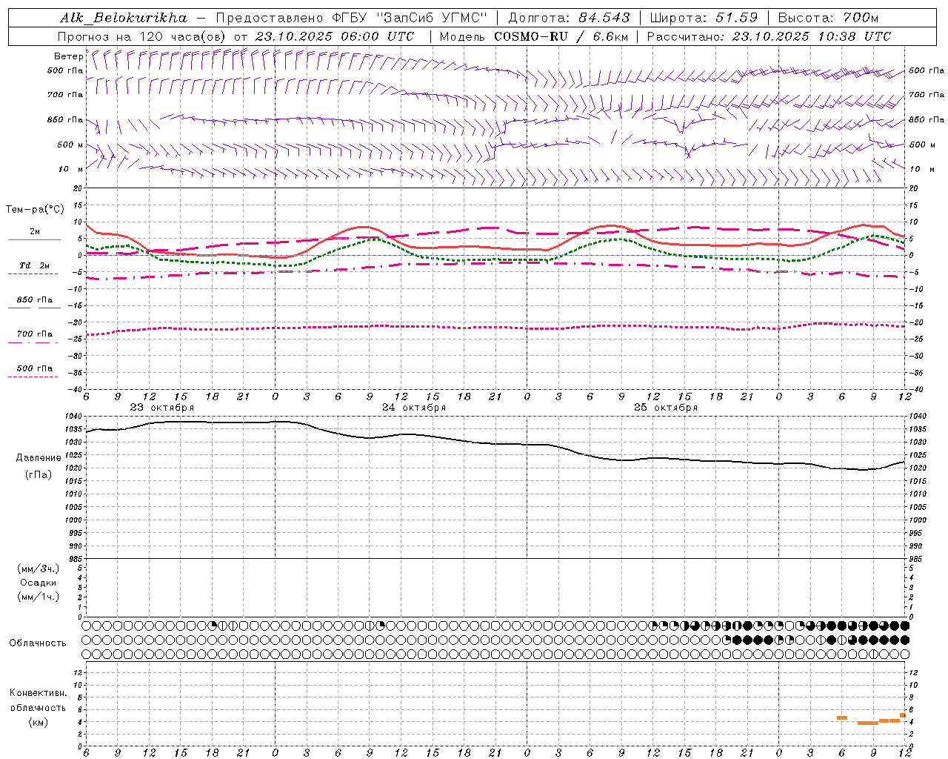This screenshot has width=948, height=759.
Task: Select the 500 гПа dotted temperature legend entry
Action: pos(34,368)
